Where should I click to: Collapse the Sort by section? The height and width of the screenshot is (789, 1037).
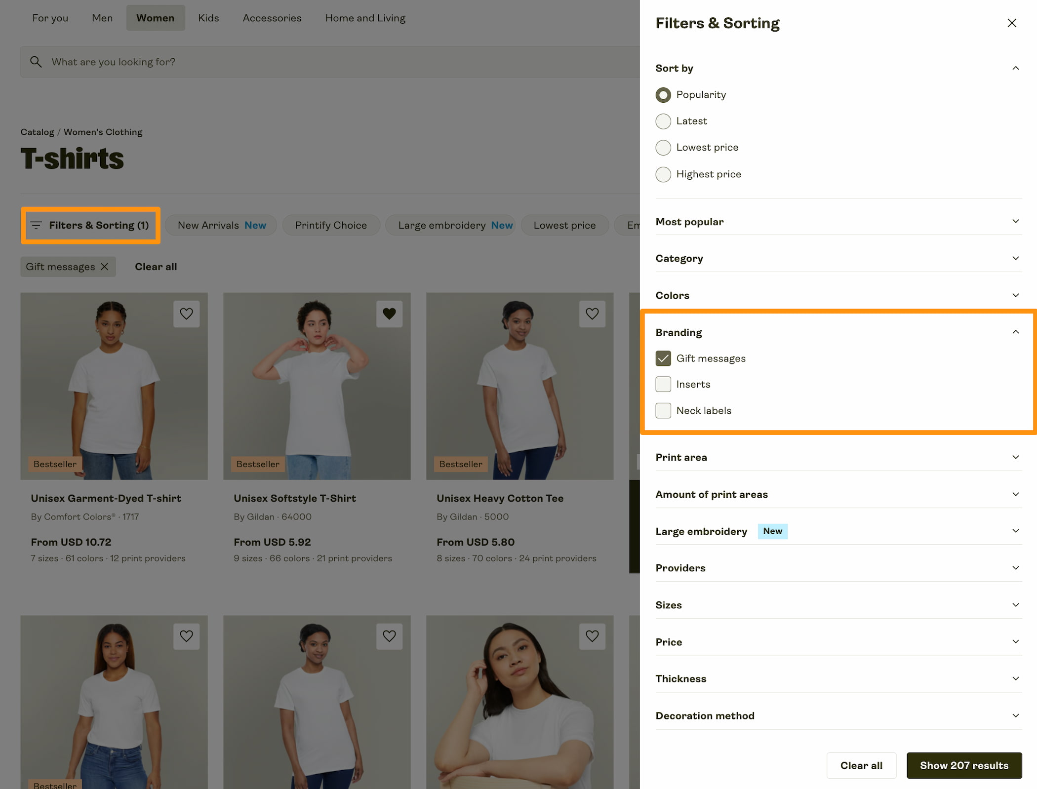pyautogui.click(x=838, y=68)
